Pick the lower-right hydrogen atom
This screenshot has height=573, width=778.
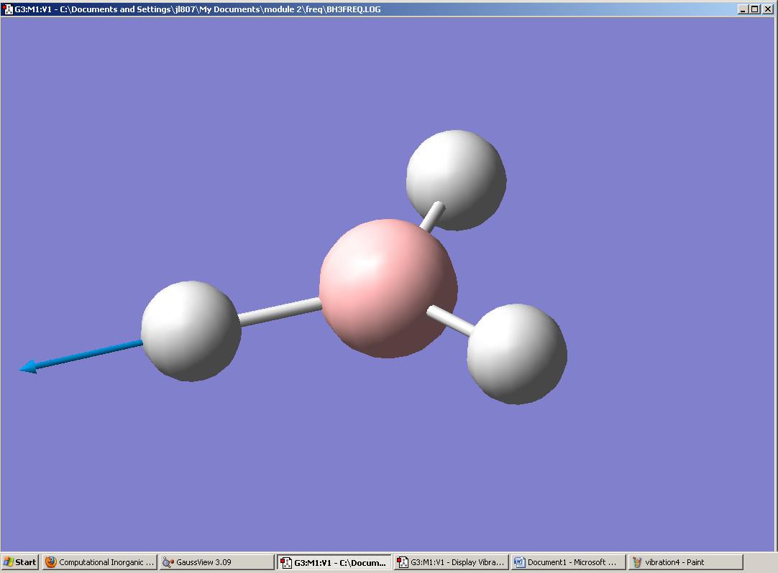point(517,353)
